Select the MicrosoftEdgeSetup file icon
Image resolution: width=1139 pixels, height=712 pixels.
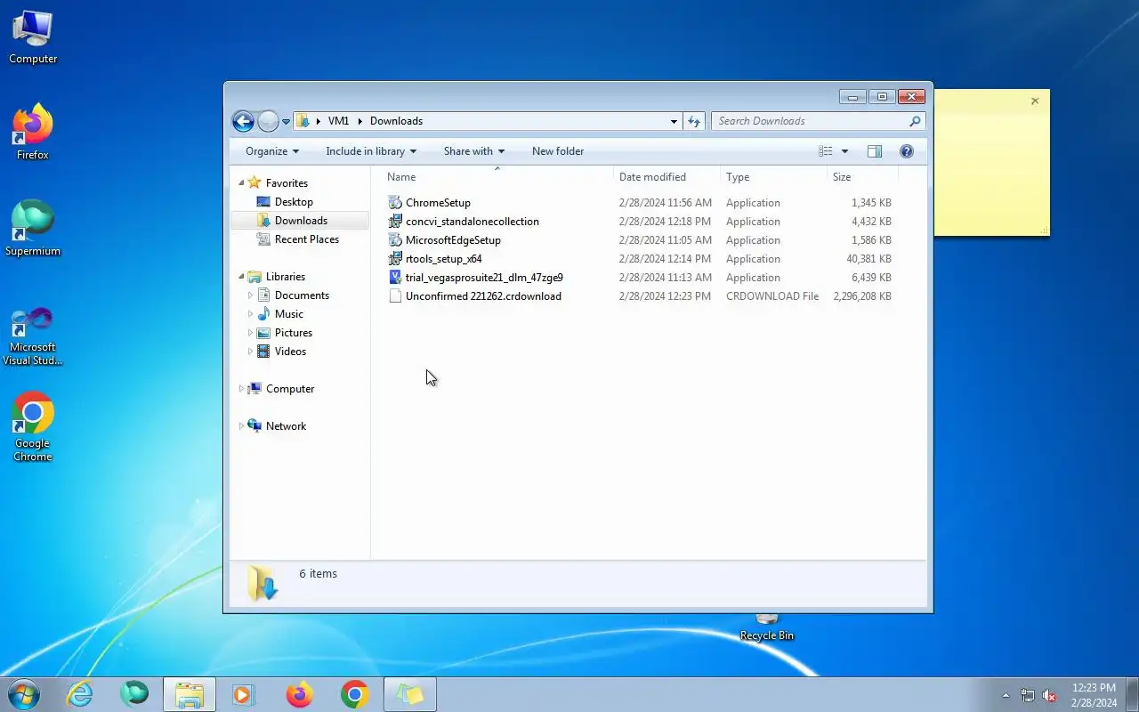coord(395,240)
